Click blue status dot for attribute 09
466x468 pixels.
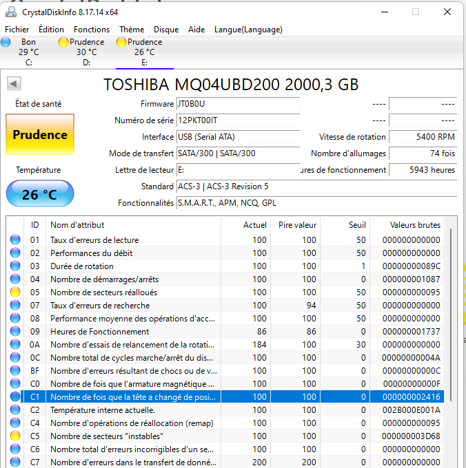point(15,331)
